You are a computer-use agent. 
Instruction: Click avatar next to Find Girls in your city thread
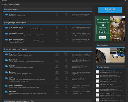coord(97,86)
